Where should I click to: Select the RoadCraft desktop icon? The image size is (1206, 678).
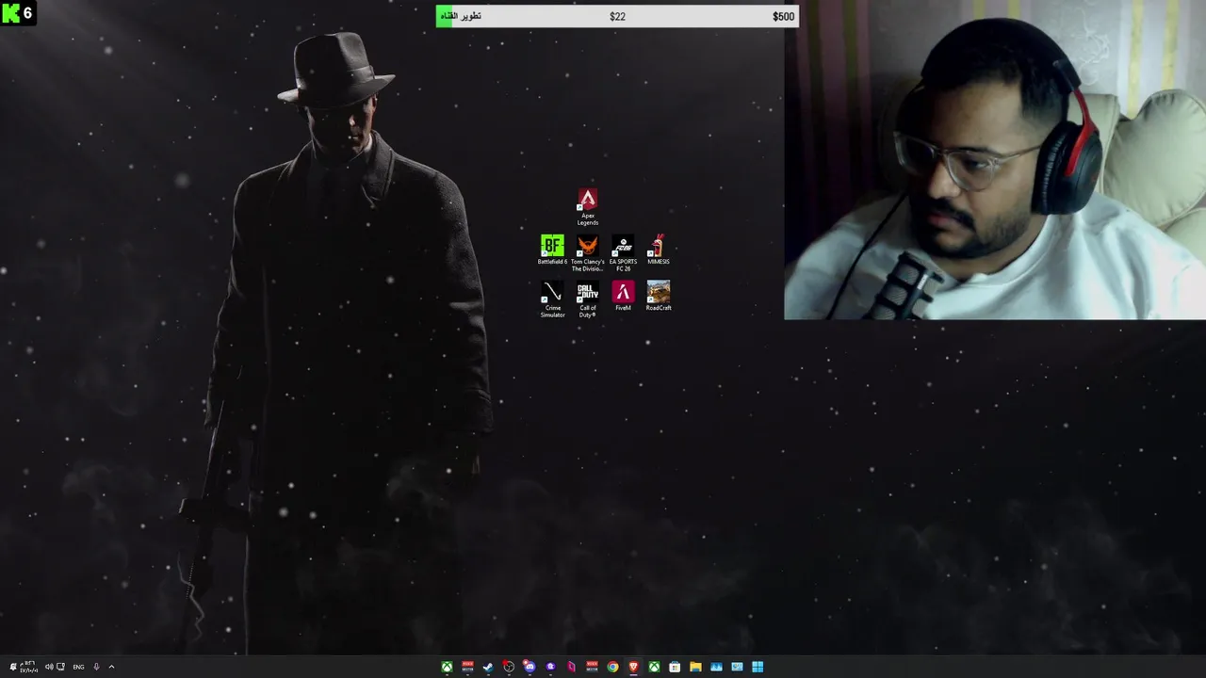(658, 296)
